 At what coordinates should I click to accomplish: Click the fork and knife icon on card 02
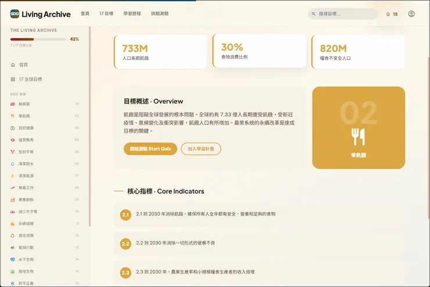click(358, 137)
